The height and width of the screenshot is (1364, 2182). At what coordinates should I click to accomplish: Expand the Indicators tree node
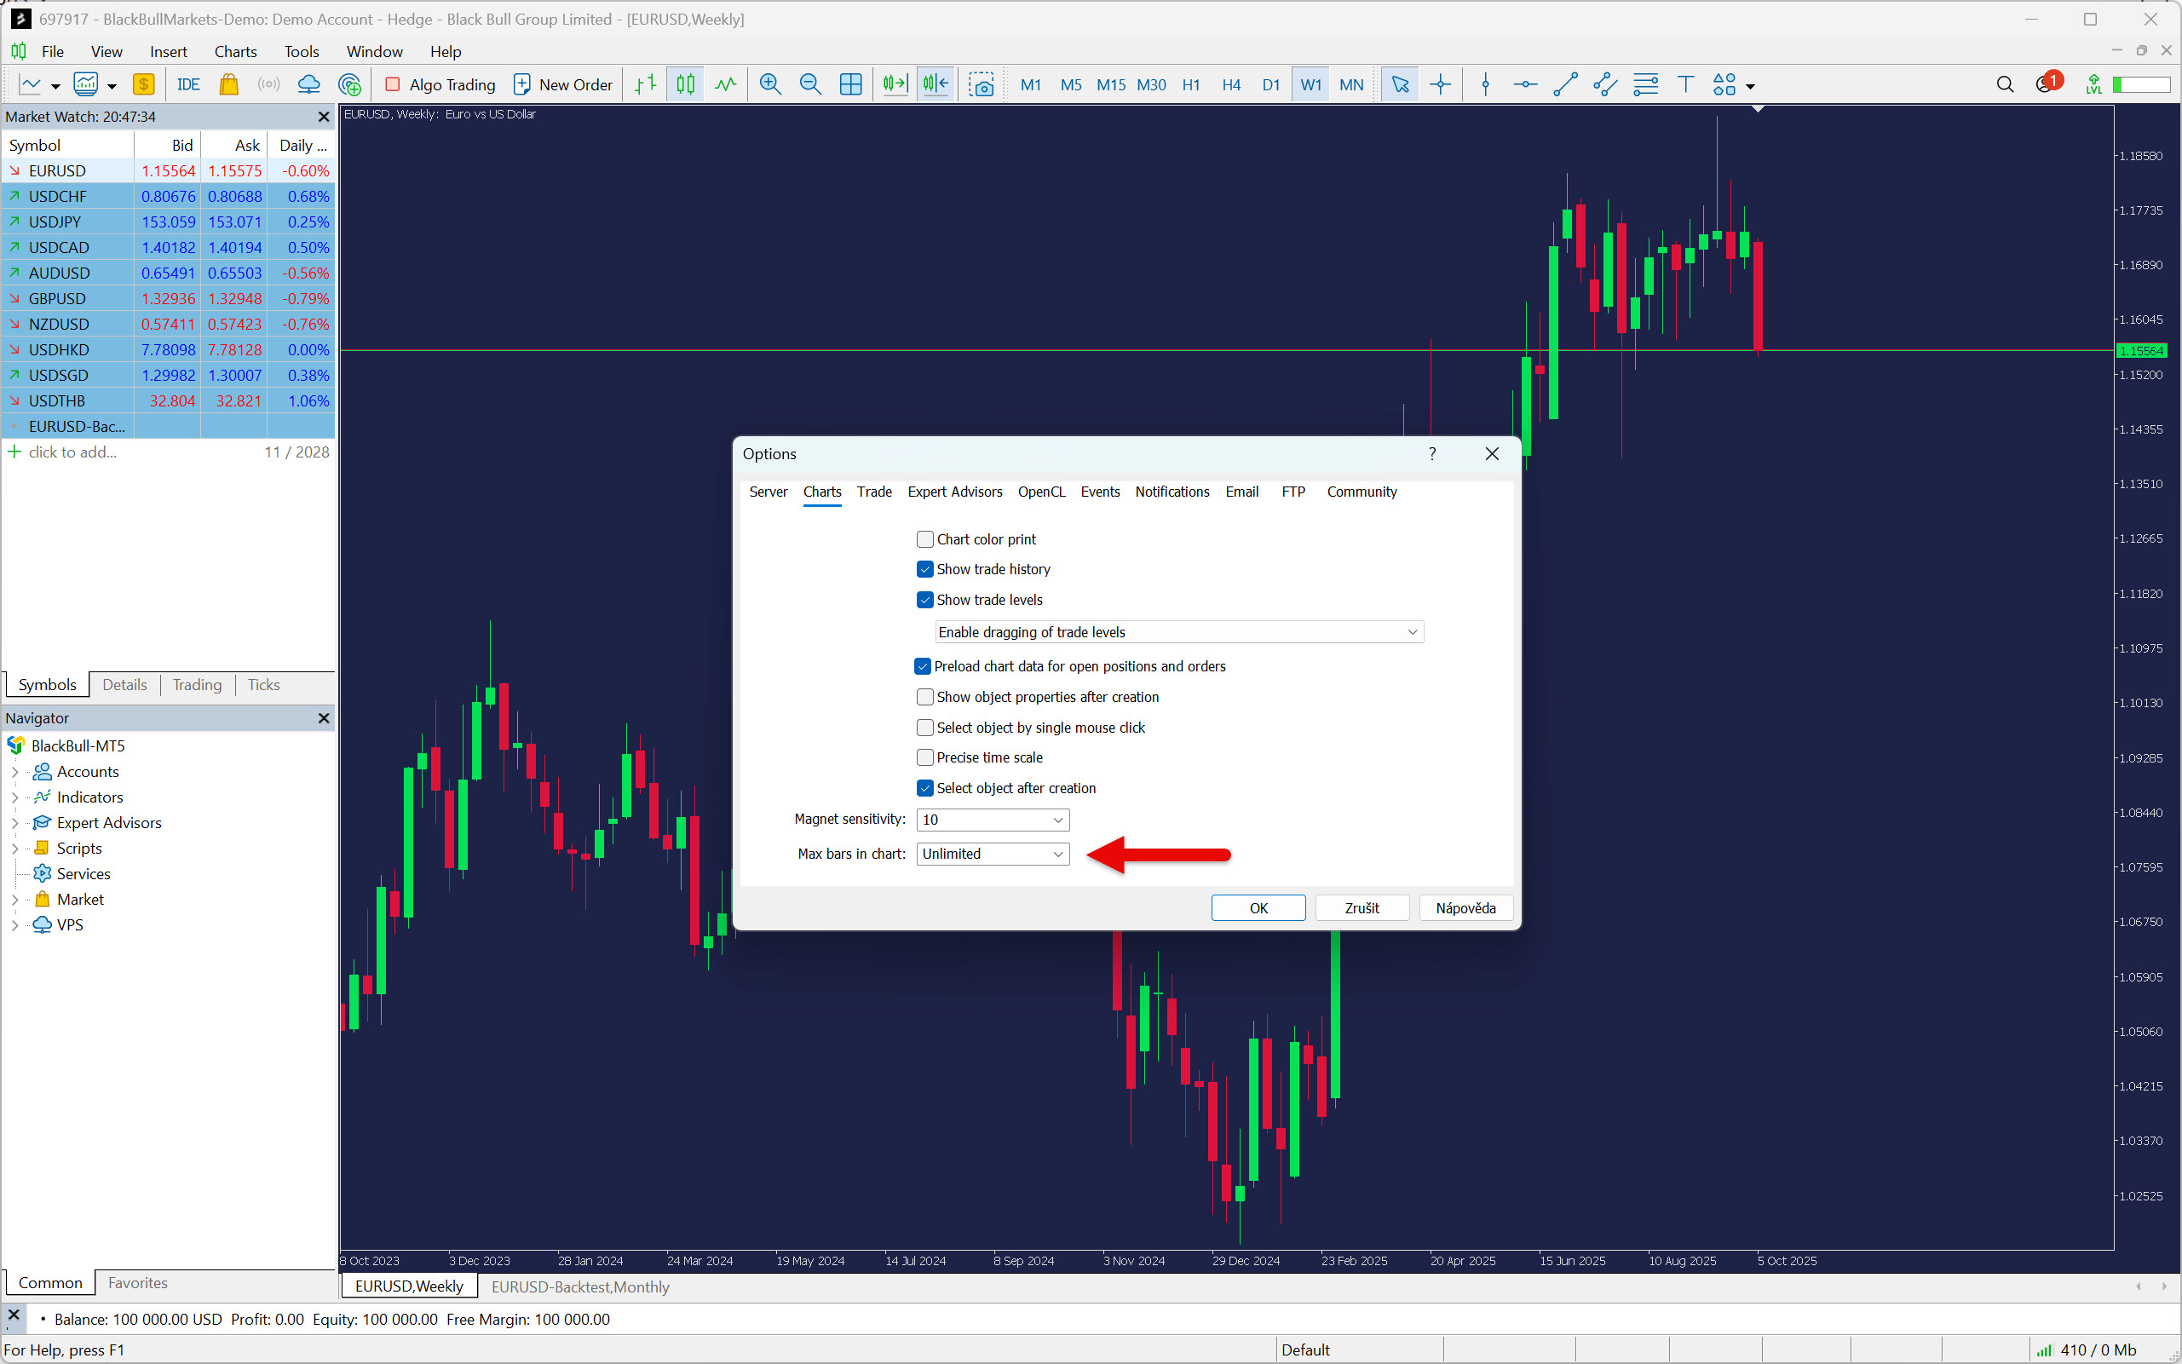pos(14,797)
